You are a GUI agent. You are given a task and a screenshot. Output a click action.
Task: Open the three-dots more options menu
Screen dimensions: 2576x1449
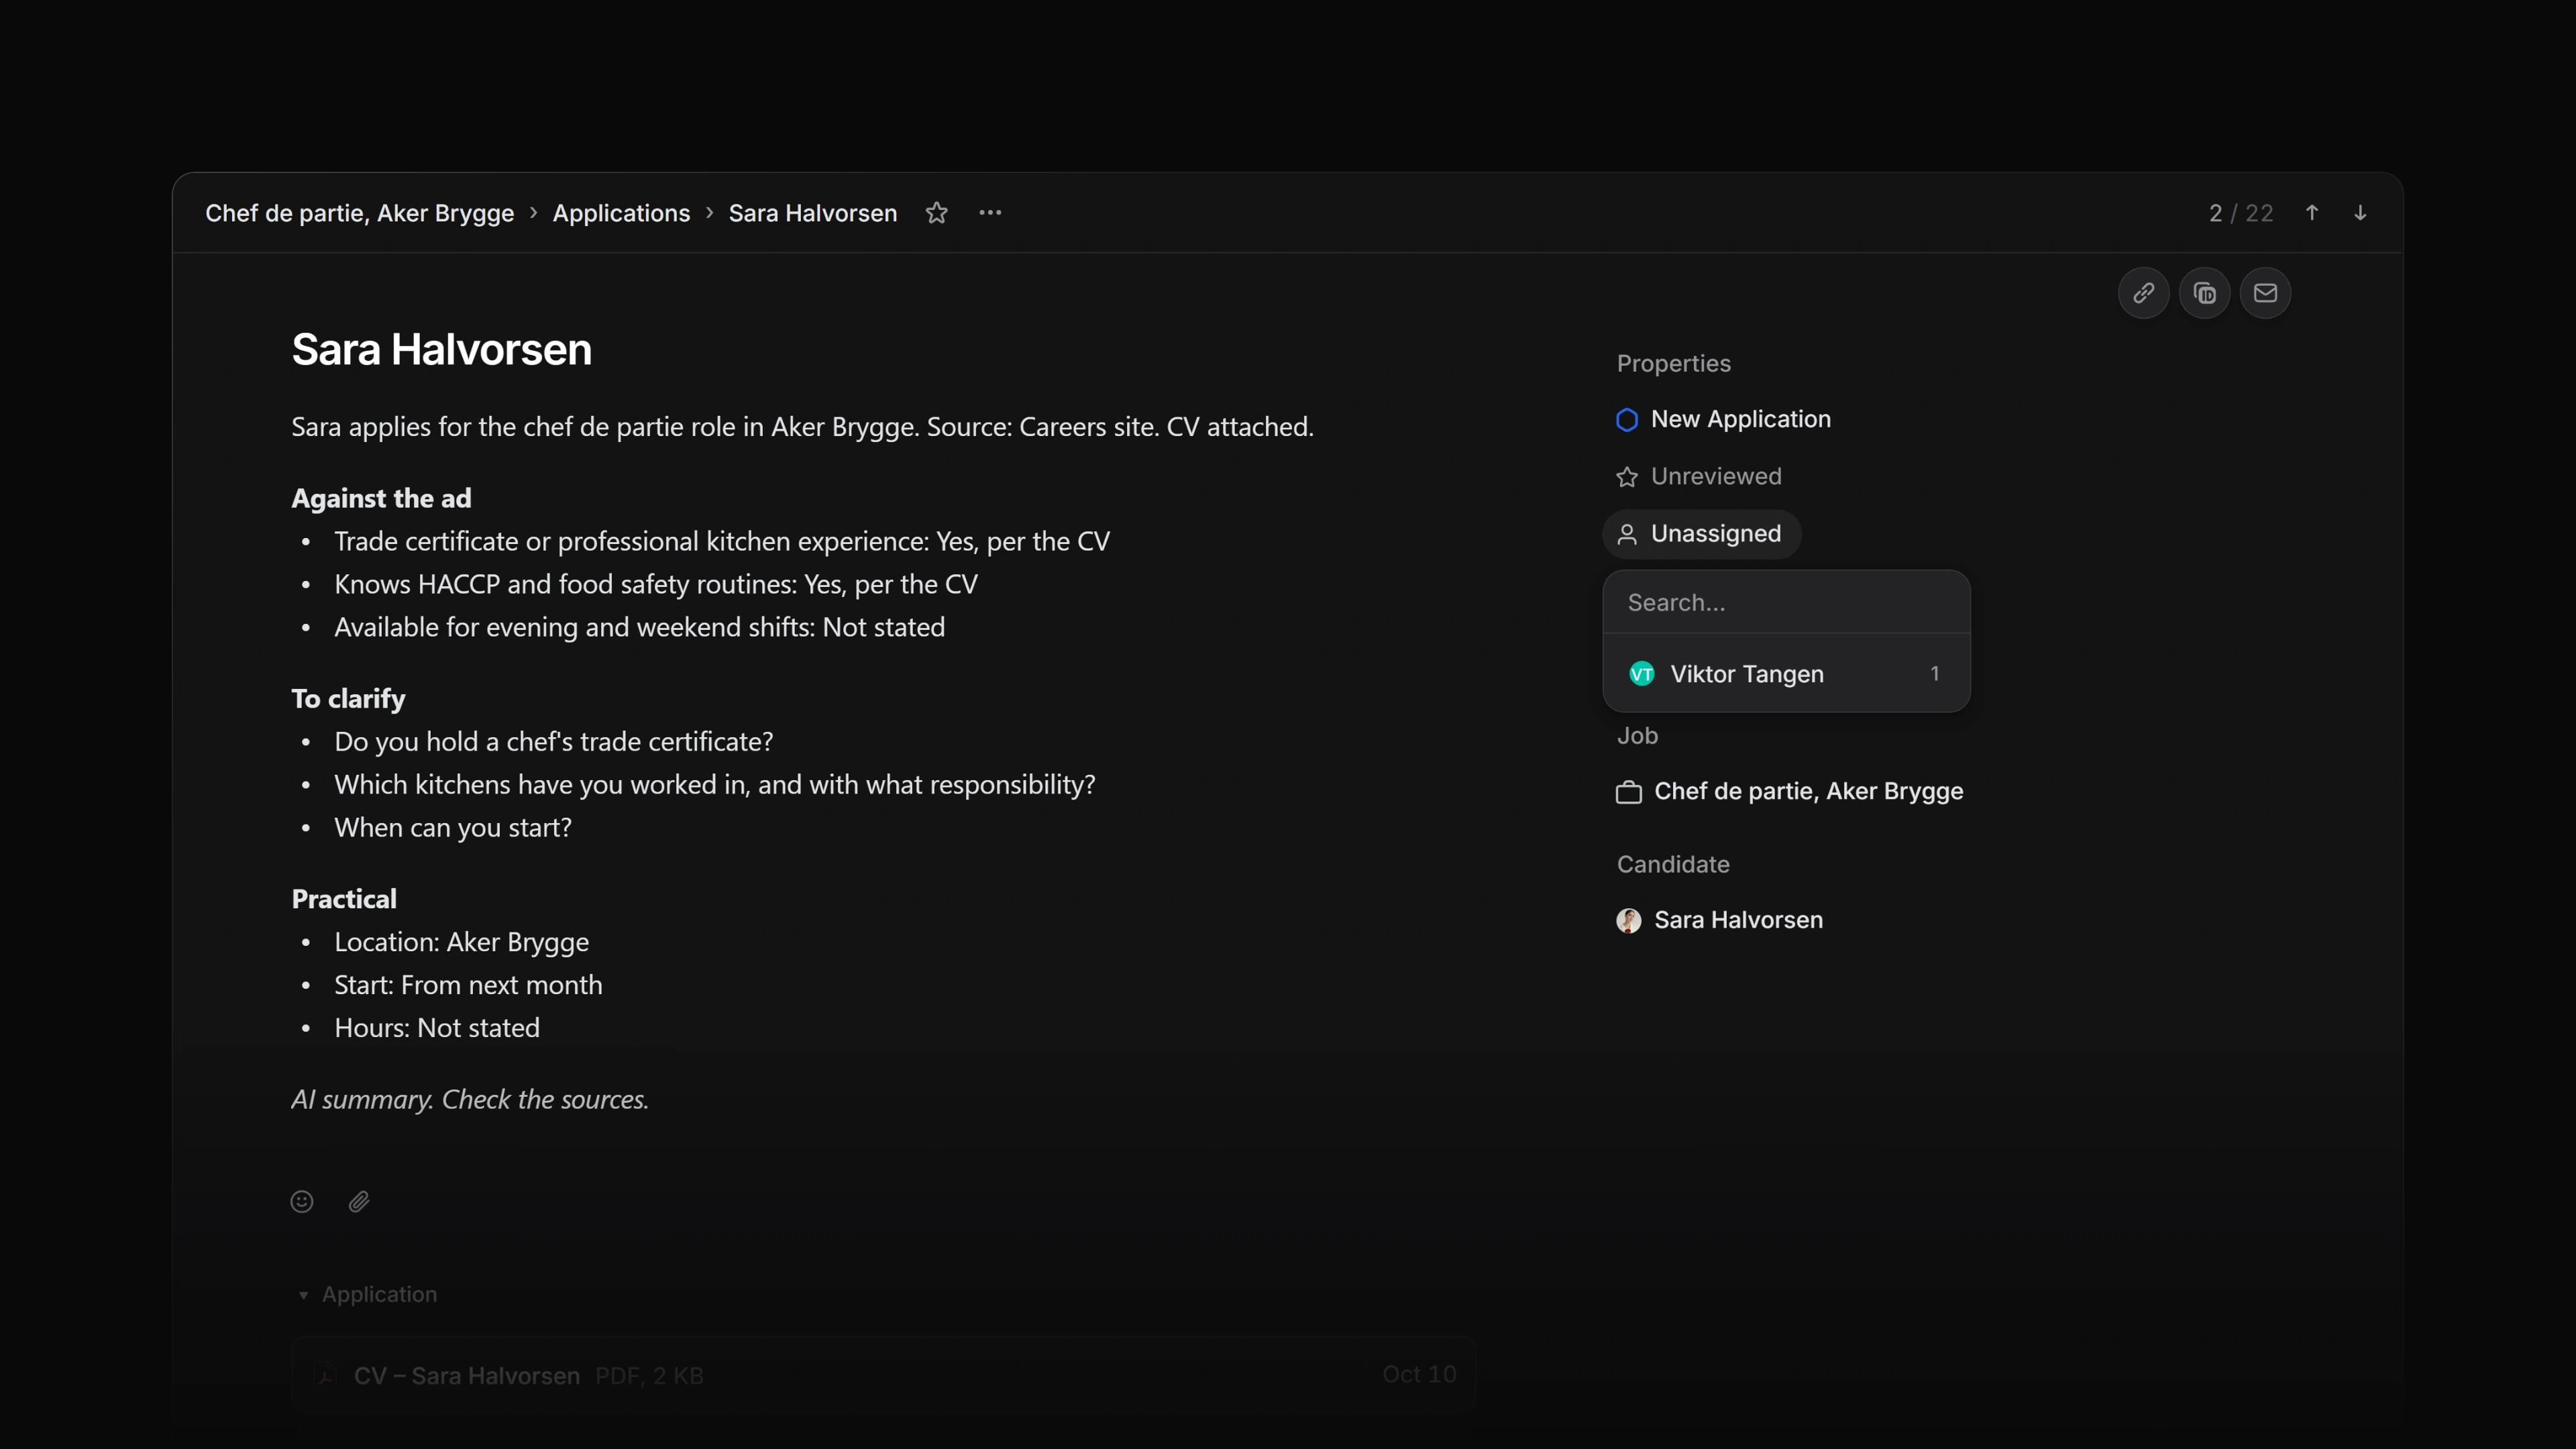[990, 213]
